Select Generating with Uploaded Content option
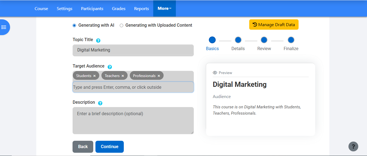The image size is (367, 156). [x=122, y=25]
